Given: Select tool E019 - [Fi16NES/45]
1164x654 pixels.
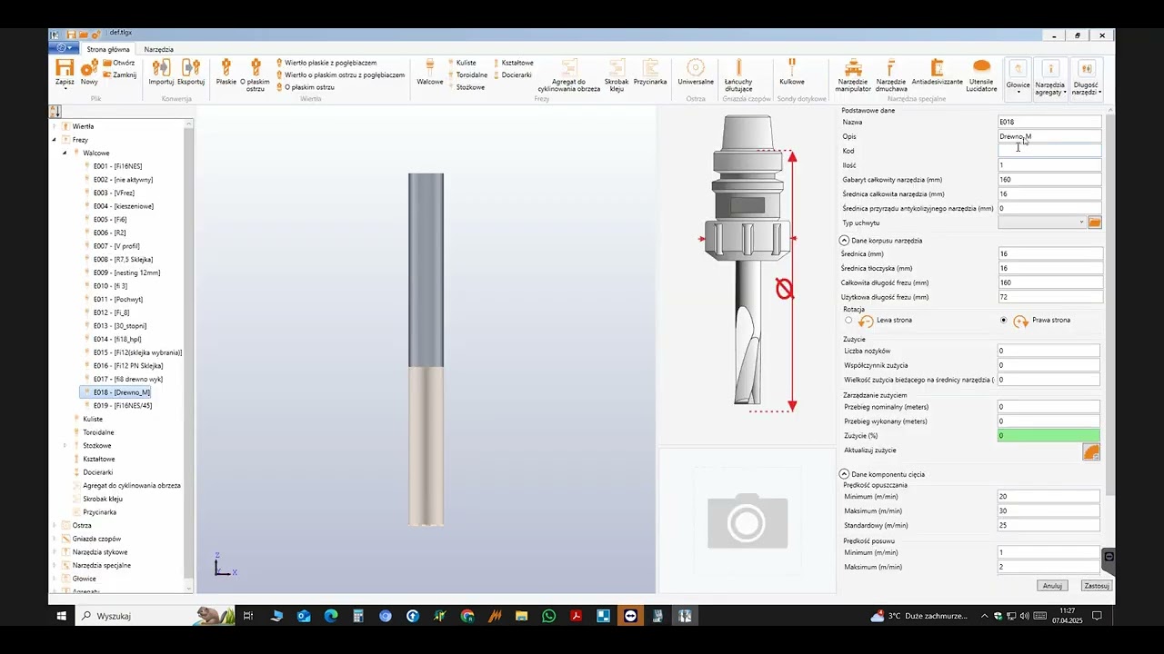Looking at the screenshot, I should point(123,406).
